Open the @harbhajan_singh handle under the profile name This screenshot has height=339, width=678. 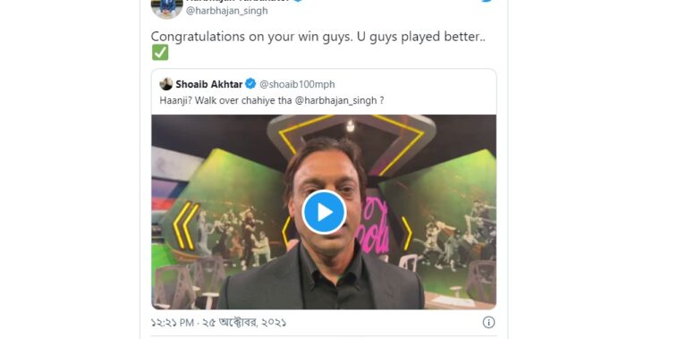226,11
